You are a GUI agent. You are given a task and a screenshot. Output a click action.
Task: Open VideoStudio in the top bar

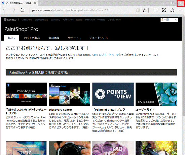click(x=41, y=20)
